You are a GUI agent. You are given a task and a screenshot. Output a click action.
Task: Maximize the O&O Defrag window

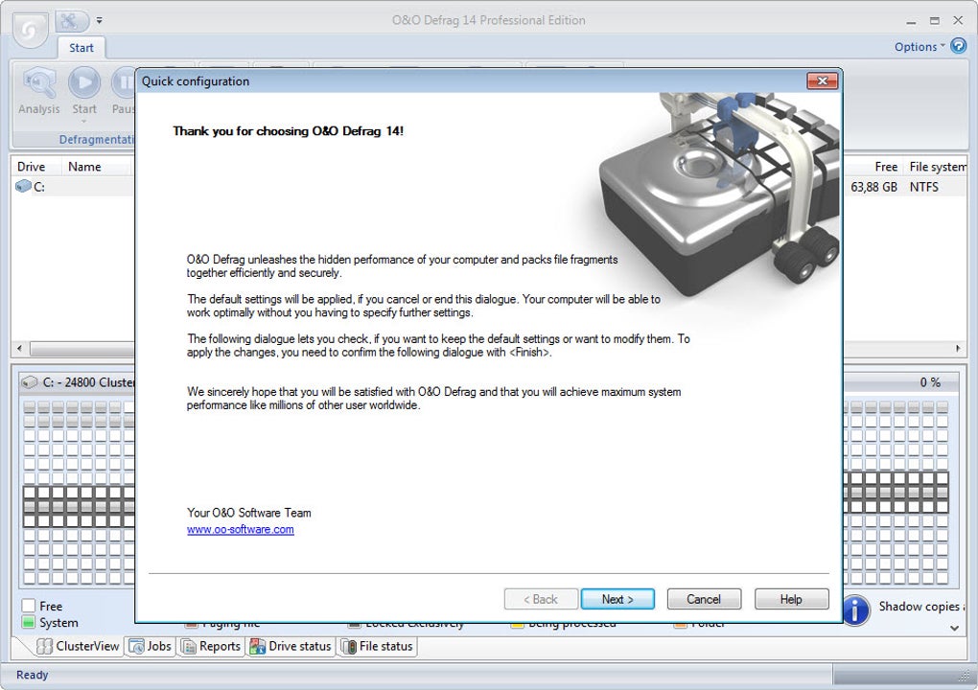point(934,20)
